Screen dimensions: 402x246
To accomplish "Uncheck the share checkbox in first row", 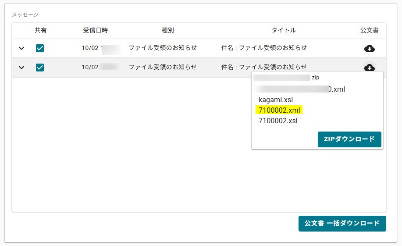I will (x=40, y=48).
